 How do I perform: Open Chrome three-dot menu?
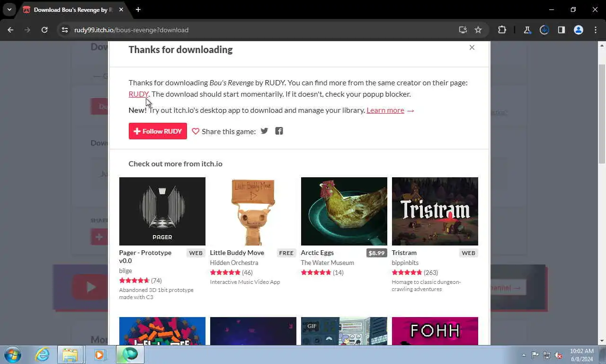(596, 30)
